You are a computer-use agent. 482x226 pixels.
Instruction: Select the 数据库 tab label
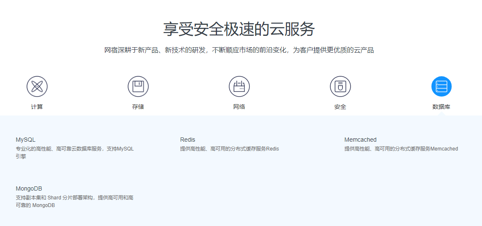[x=442, y=107]
